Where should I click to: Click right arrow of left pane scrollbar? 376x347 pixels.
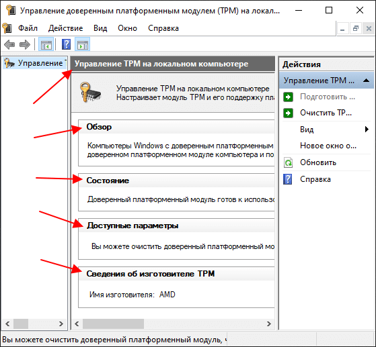click(x=61, y=324)
